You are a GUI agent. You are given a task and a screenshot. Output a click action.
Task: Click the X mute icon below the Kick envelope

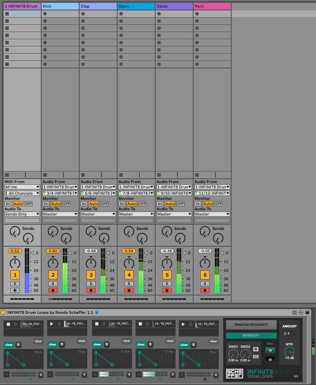pos(7,375)
